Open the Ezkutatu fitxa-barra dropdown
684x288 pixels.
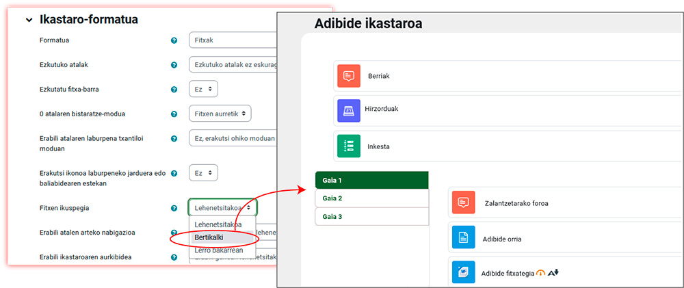tap(203, 89)
